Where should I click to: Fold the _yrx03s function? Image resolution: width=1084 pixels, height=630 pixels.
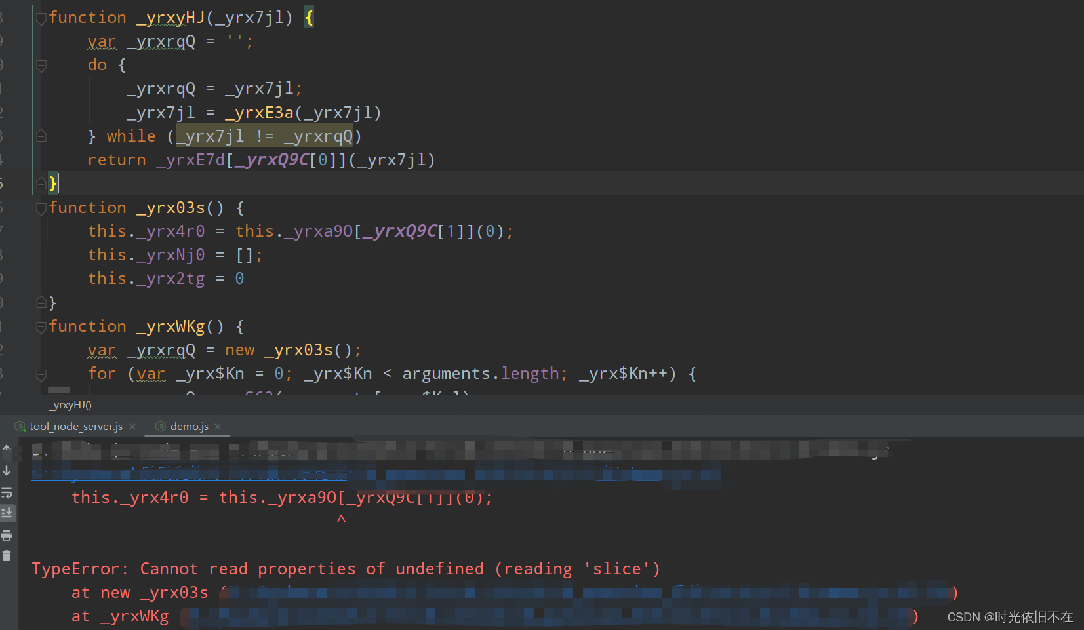click(41, 208)
